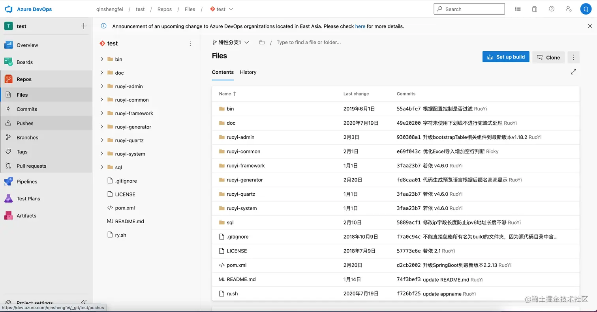Select Files under Repos
Viewport: 597px width, 312px height.
pyautogui.click(x=46, y=95)
